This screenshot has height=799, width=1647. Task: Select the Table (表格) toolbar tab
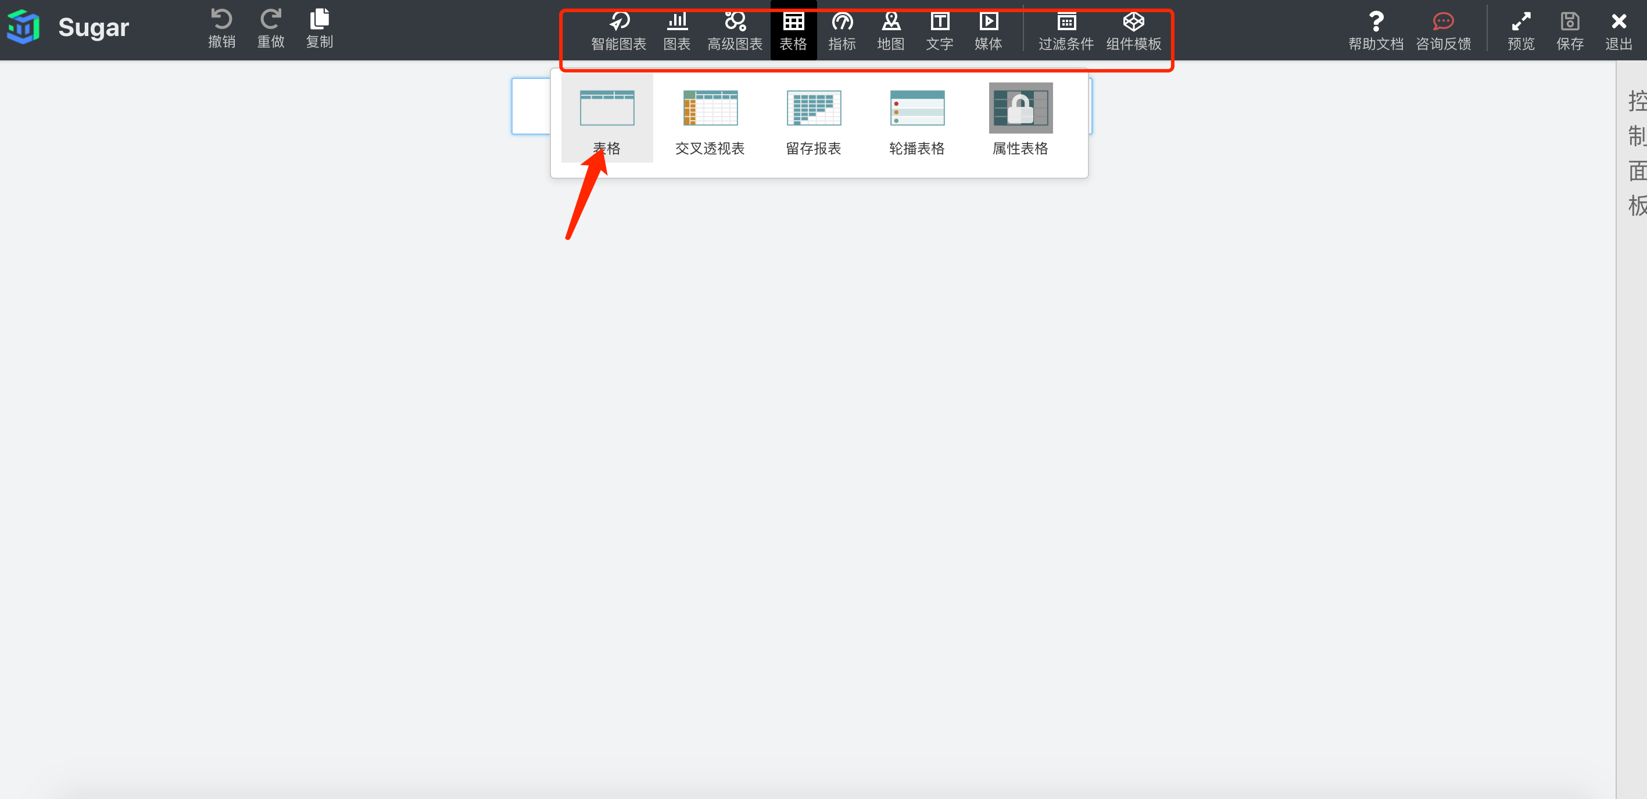[x=793, y=31]
